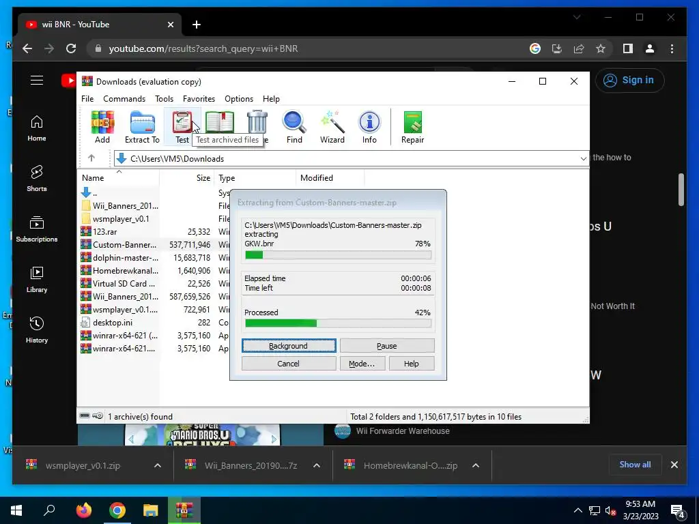Viewport: 699px width, 524px height.
Task: Launch Firefox from the taskbar
Action: pyautogui.click(x=84, y=510)
